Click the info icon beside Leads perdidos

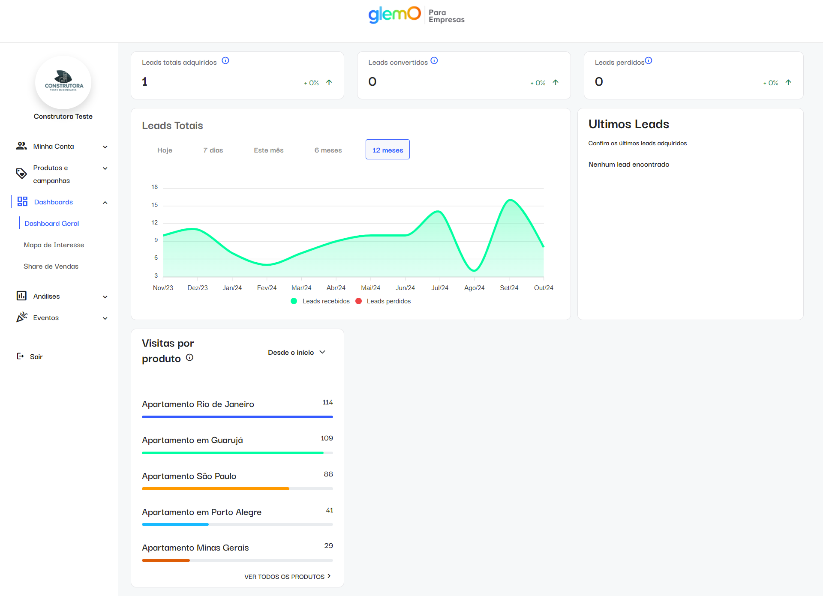[x=649, y=61]
